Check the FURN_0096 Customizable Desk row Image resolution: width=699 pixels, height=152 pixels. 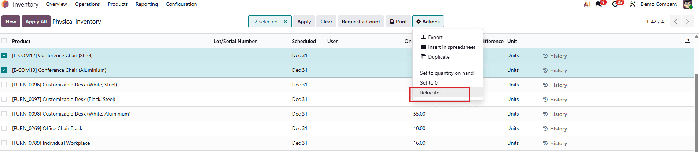(x=4, y=85)
